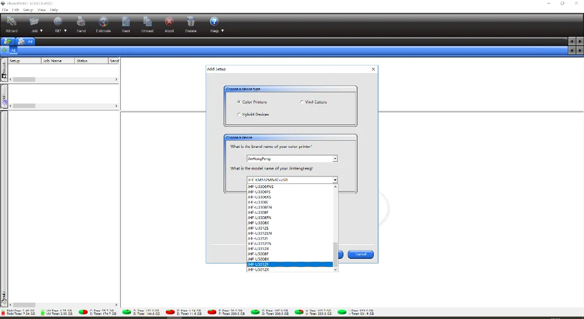
Task: Select the Hybrid Devices radio button
Action: point(239,115)
